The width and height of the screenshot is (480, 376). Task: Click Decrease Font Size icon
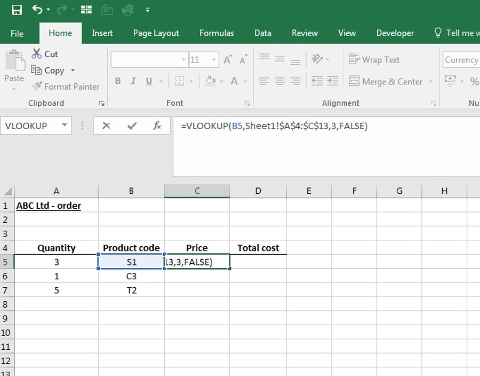pyautogui.click(x=244, y=59)
